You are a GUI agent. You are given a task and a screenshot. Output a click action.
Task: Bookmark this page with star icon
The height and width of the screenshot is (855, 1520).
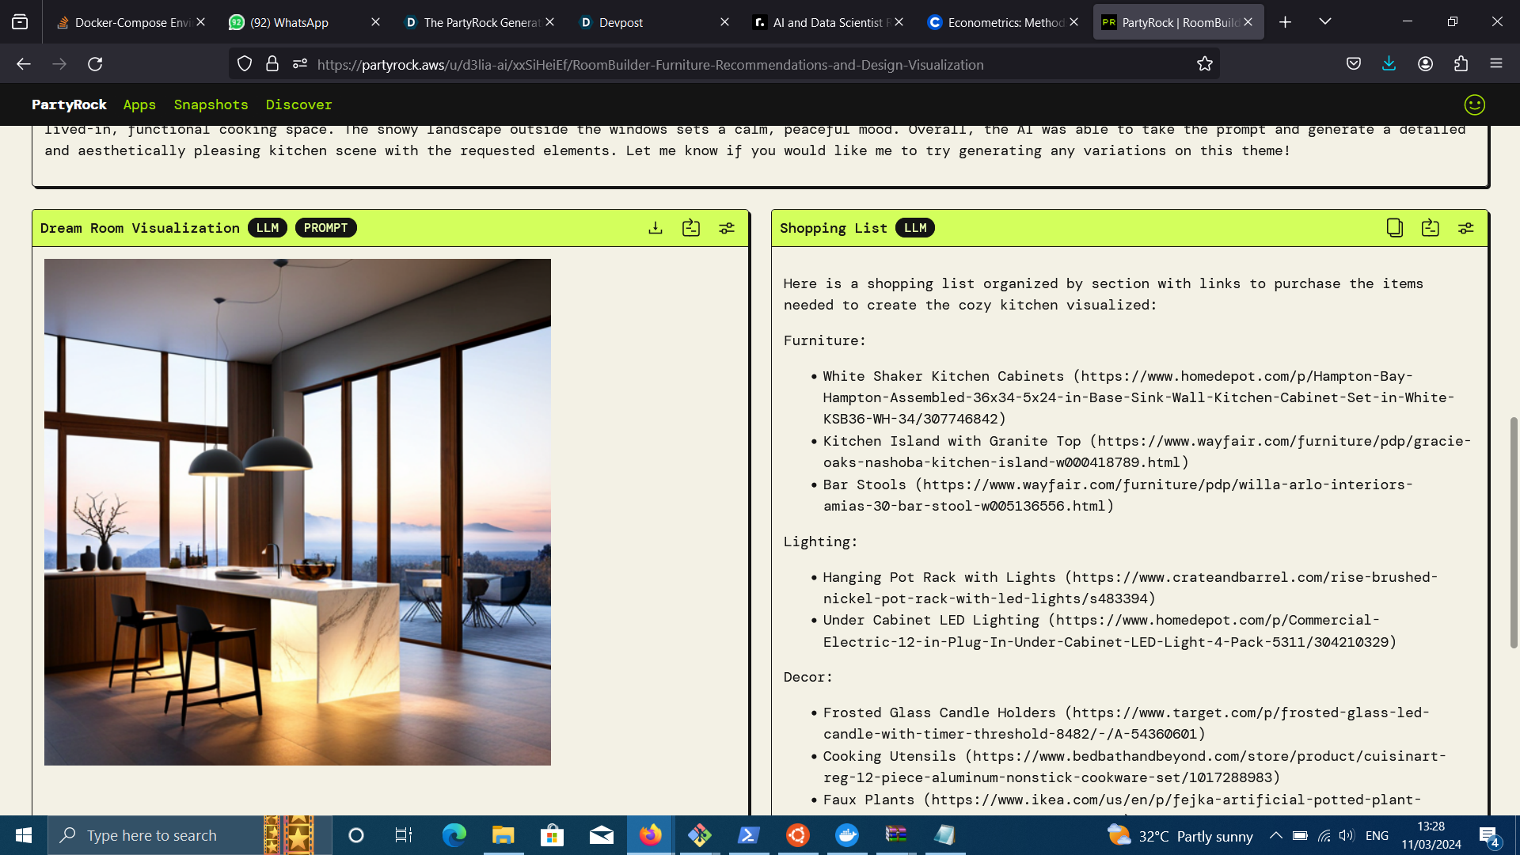click(x=1205, y=64)
